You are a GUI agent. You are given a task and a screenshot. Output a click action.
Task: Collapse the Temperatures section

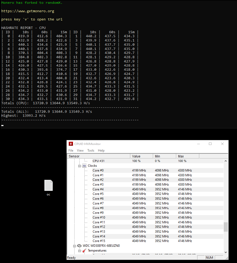pos(79,250)
